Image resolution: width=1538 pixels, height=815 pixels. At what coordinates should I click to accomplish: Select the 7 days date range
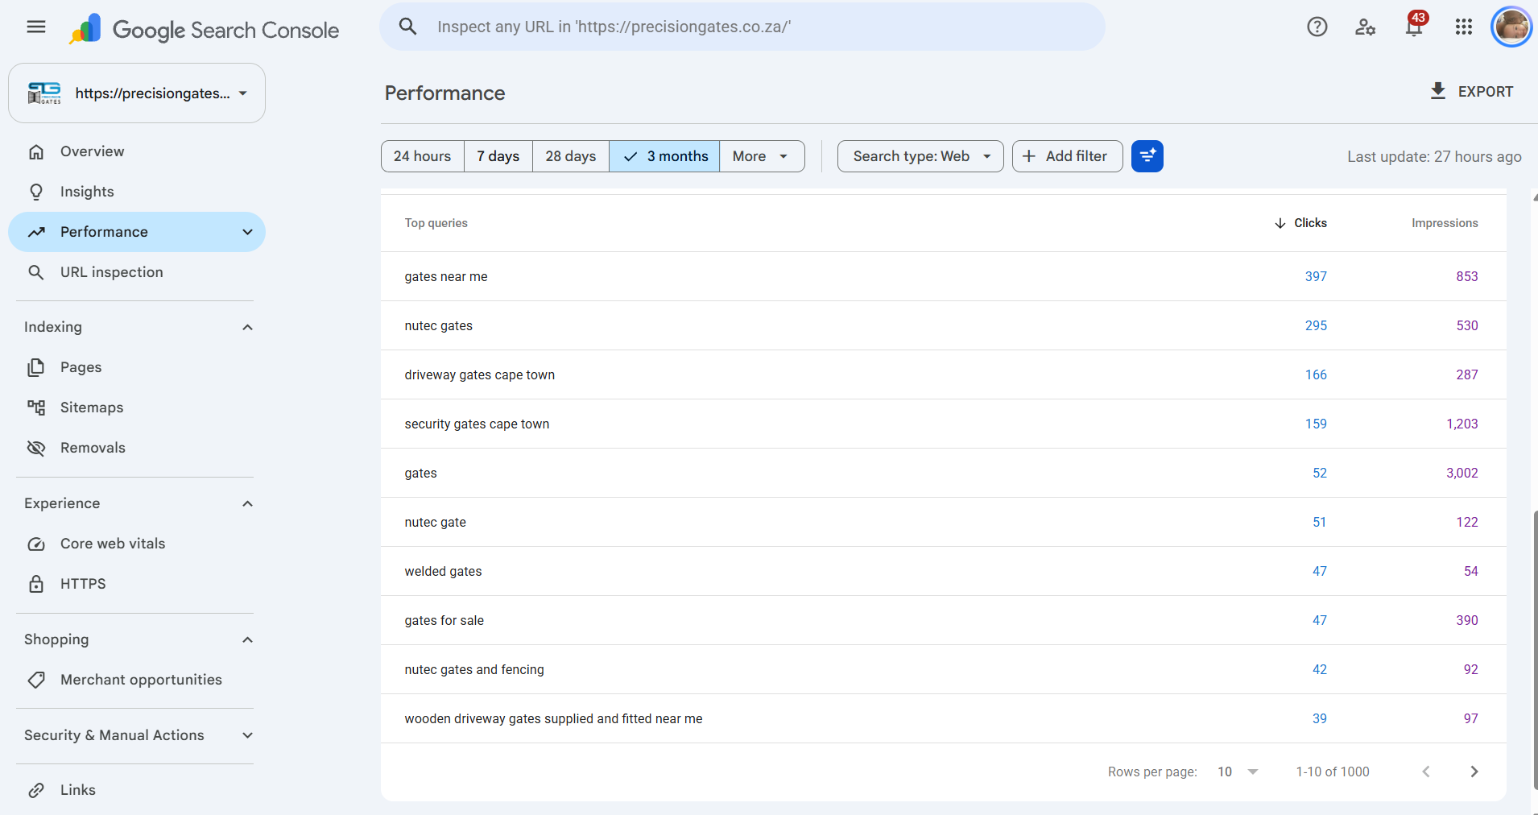point(498,156)
